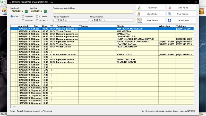Click the Data Final date field
Viewport: 206px width, 116px height.
coord(36,11)
